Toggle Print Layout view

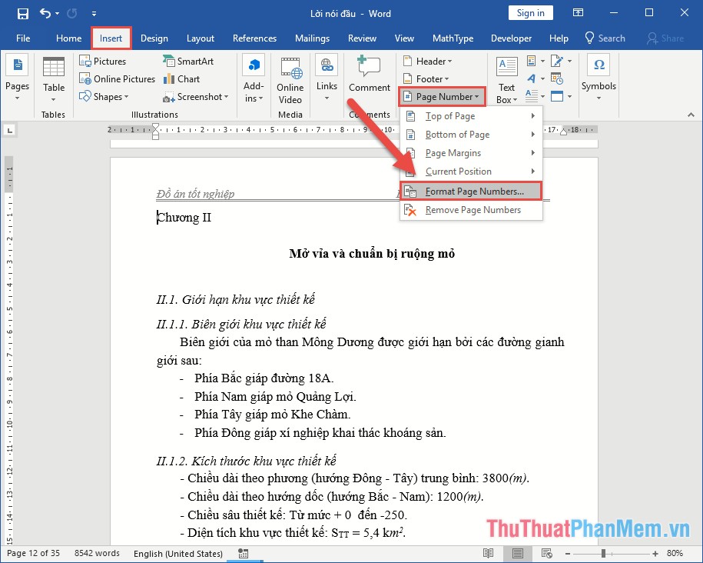517,553
